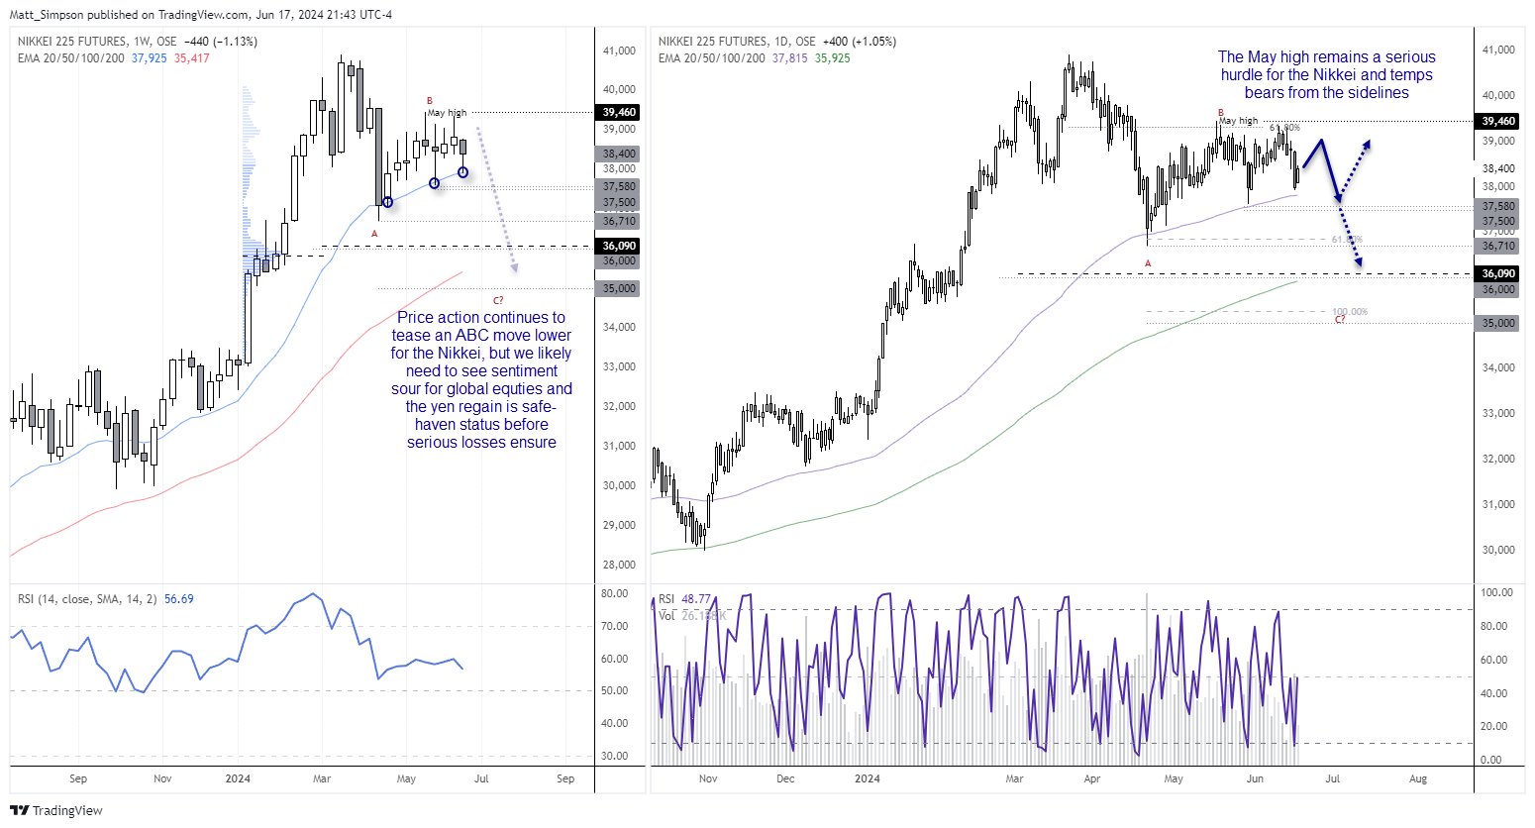Click the 'May high remains a serious hurdle' annotation
The height and width of the screenshot is (828, 1535).
1326,75
